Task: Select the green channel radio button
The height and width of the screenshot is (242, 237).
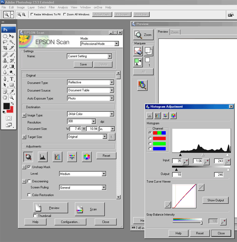Action: coord(150,144)
